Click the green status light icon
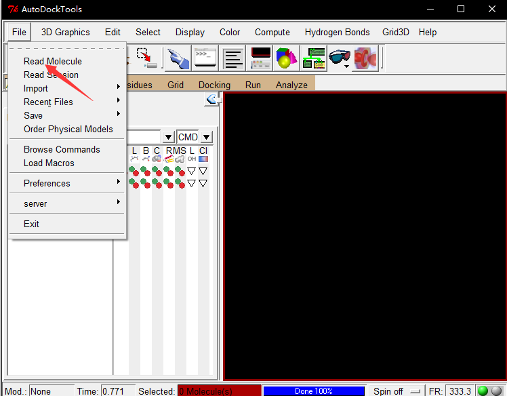 point(483,391)
